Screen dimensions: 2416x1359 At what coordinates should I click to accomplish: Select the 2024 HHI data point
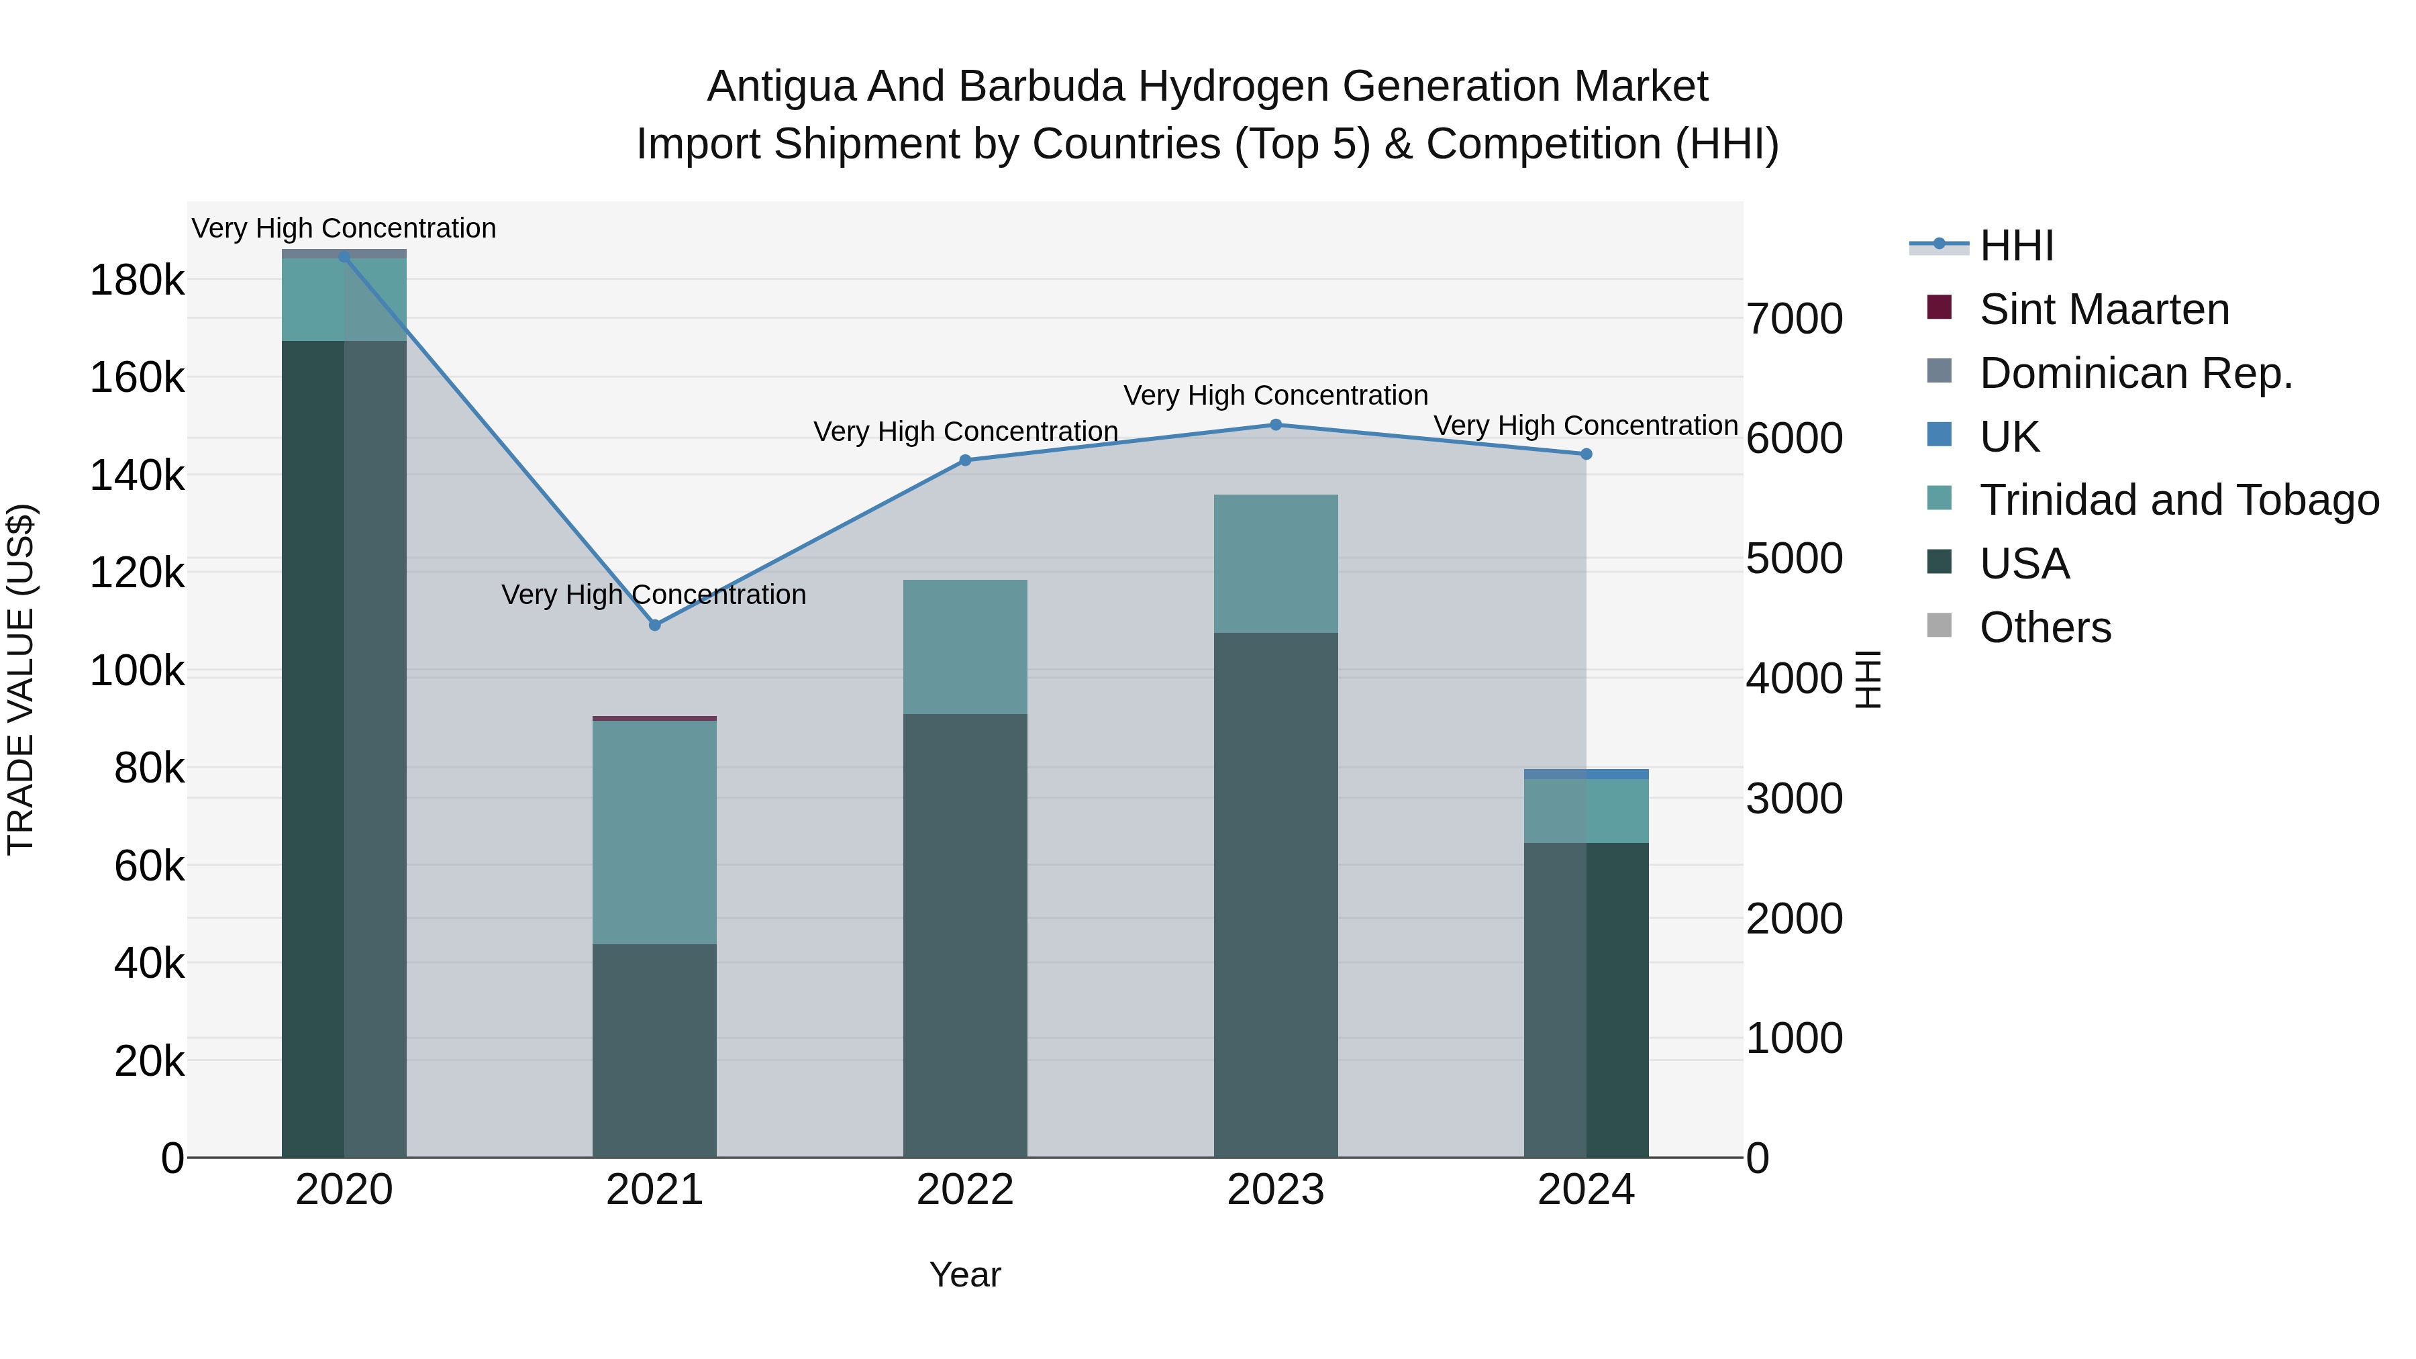coord(1586,454)
